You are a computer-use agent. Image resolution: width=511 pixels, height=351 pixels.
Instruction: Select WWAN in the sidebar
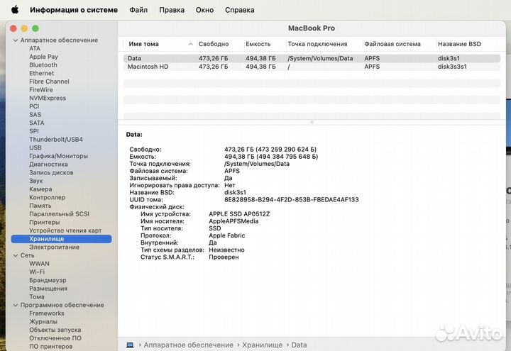pyautogui.click(x=40, y=264)
